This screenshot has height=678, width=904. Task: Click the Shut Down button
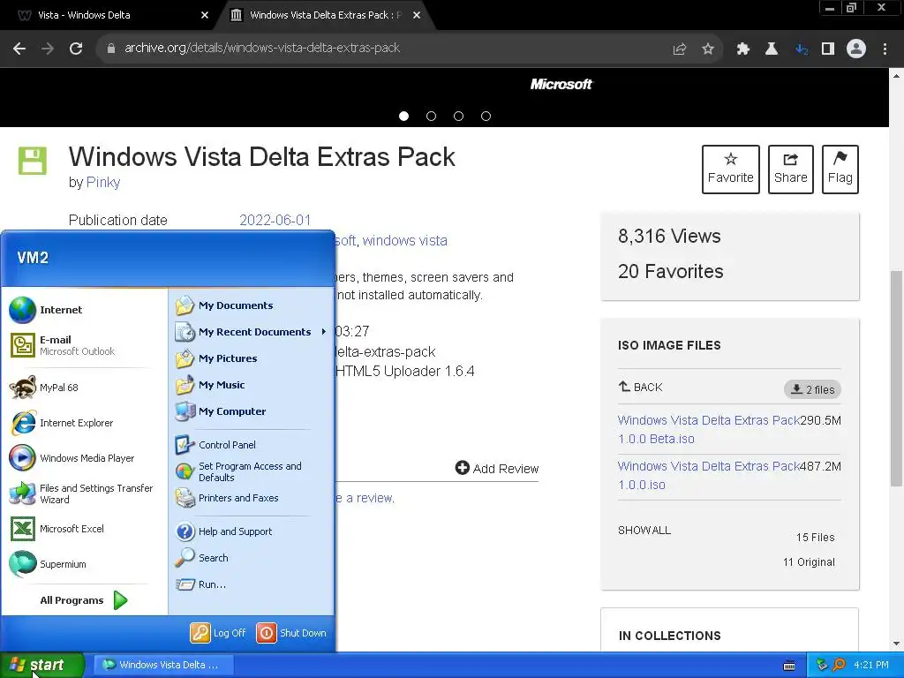pyautogui.click(x=291, y=632)
